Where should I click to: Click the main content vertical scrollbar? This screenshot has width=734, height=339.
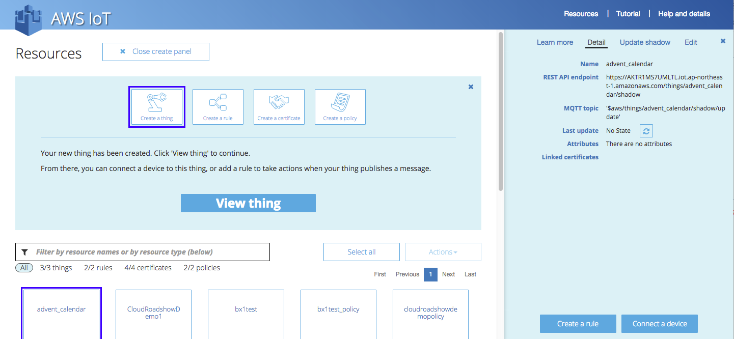[x=501, y=111]
